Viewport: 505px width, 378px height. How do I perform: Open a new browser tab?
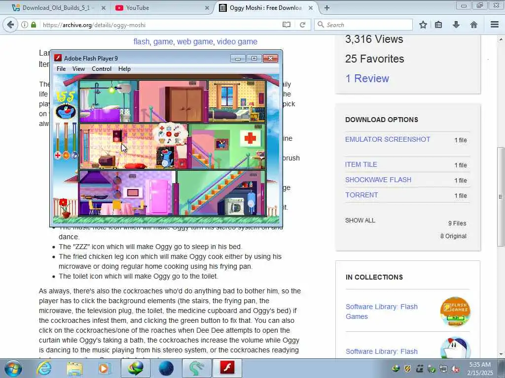pyautogui.click(x=327, y=8)
